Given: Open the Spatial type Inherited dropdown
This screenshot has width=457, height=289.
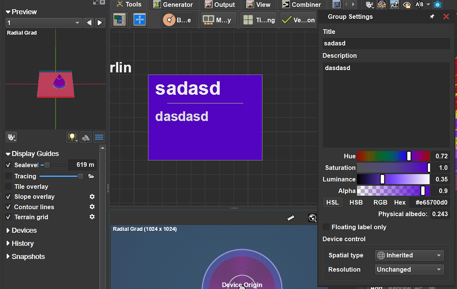Looking at the screenshot, I should [409, 255].
